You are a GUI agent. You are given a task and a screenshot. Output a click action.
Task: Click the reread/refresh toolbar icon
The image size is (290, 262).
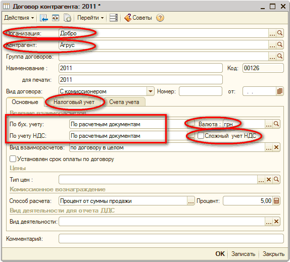tap(56, 18)
